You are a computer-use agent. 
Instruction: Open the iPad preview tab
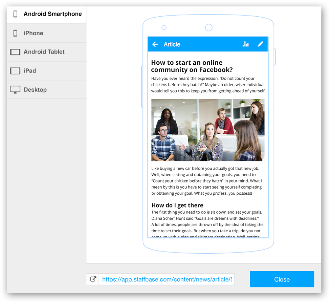[46, 71]
